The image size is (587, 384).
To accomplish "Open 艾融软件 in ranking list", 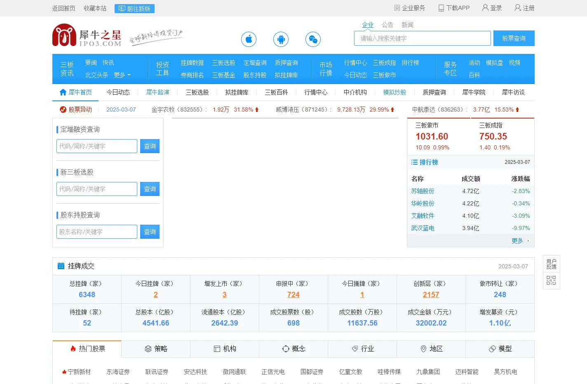I will click(423, 216).
